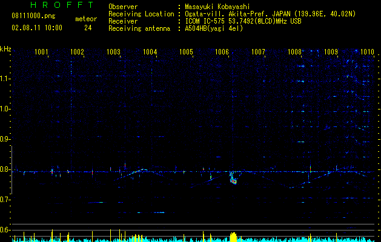Click the meteor label

(x=86, y=19)
